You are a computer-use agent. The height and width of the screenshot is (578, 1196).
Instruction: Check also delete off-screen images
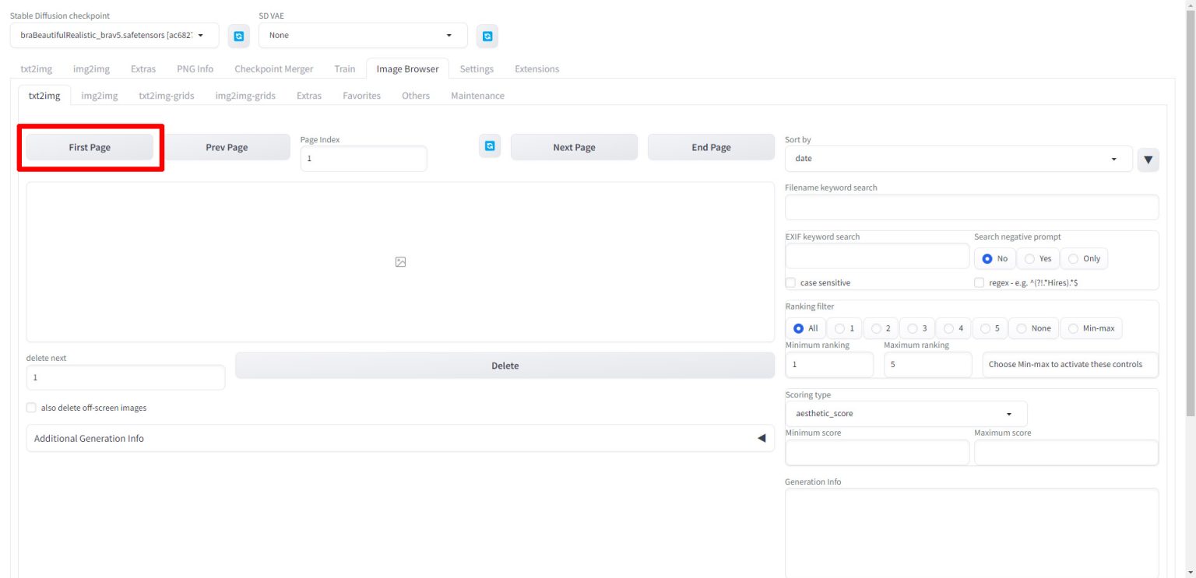click(31, 408)
